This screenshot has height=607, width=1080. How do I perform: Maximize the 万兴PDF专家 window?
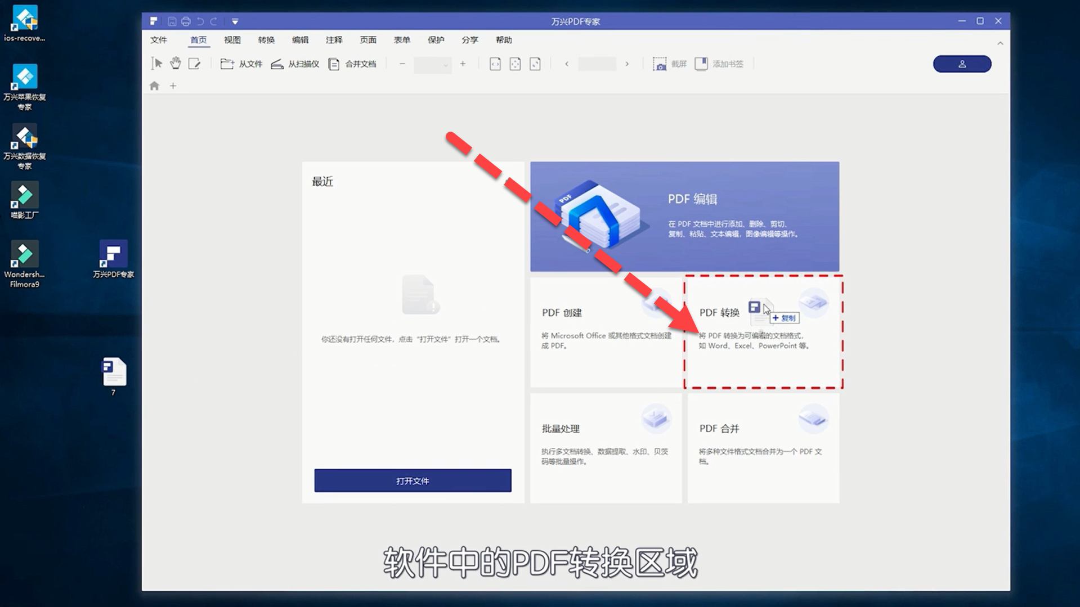coord(980,21)
